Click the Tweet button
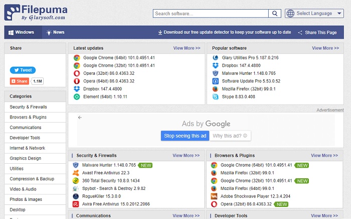This screenshot has width=351, height=219. tap(23, 70)
